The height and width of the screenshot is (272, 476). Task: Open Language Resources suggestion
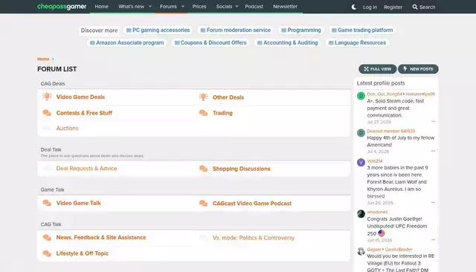tap(357, 43)
